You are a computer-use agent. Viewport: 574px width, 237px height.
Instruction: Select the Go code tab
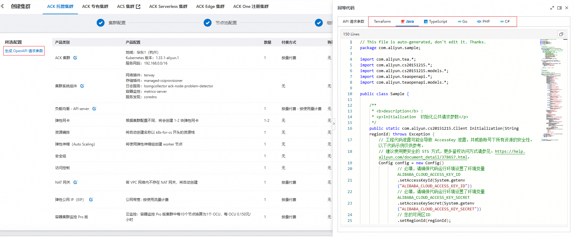click(462, 22)
